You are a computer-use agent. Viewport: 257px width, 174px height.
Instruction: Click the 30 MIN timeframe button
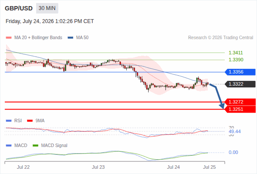pos(47,8)
